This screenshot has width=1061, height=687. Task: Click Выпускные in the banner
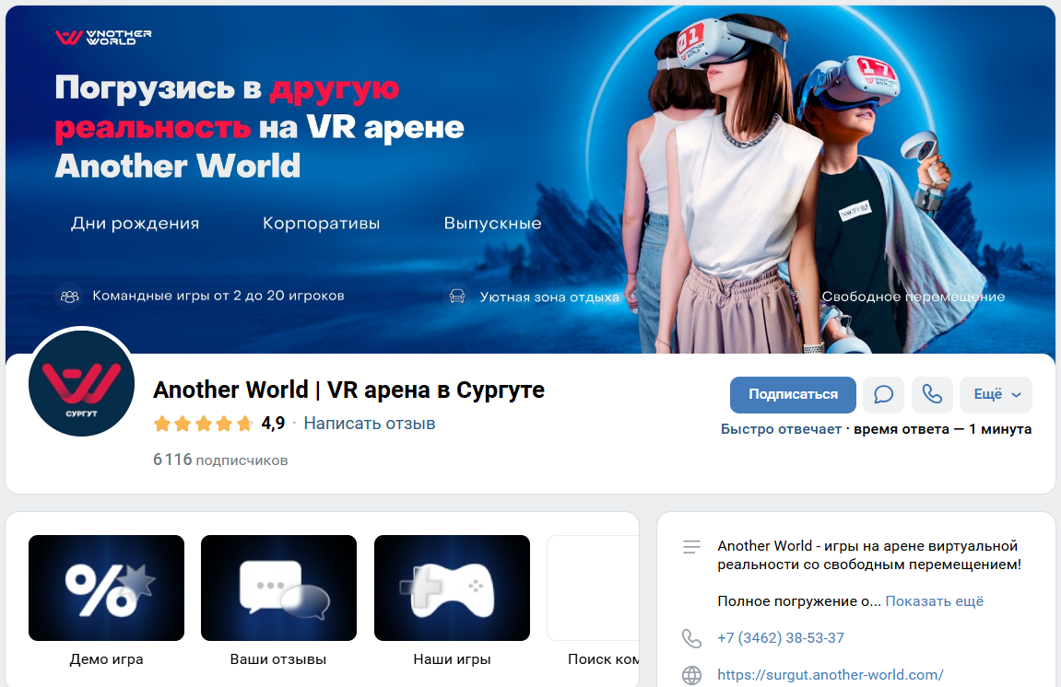[x=492, y=223]
